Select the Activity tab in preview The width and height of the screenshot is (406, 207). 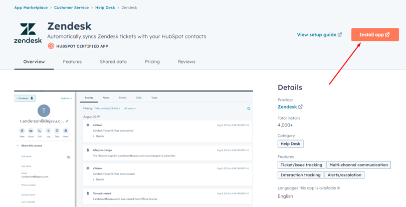click(x=89, y=97)
